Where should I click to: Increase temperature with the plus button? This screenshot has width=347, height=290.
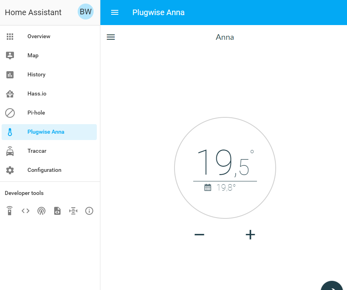coord(250,235)
